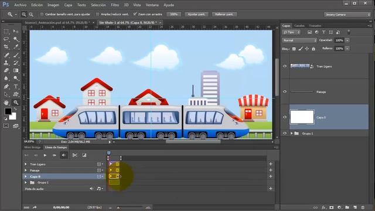Image resolution: width=375 pixels, height=211 pixels.
Task: Hide the Tren Ligero layer
Action: 285,66
